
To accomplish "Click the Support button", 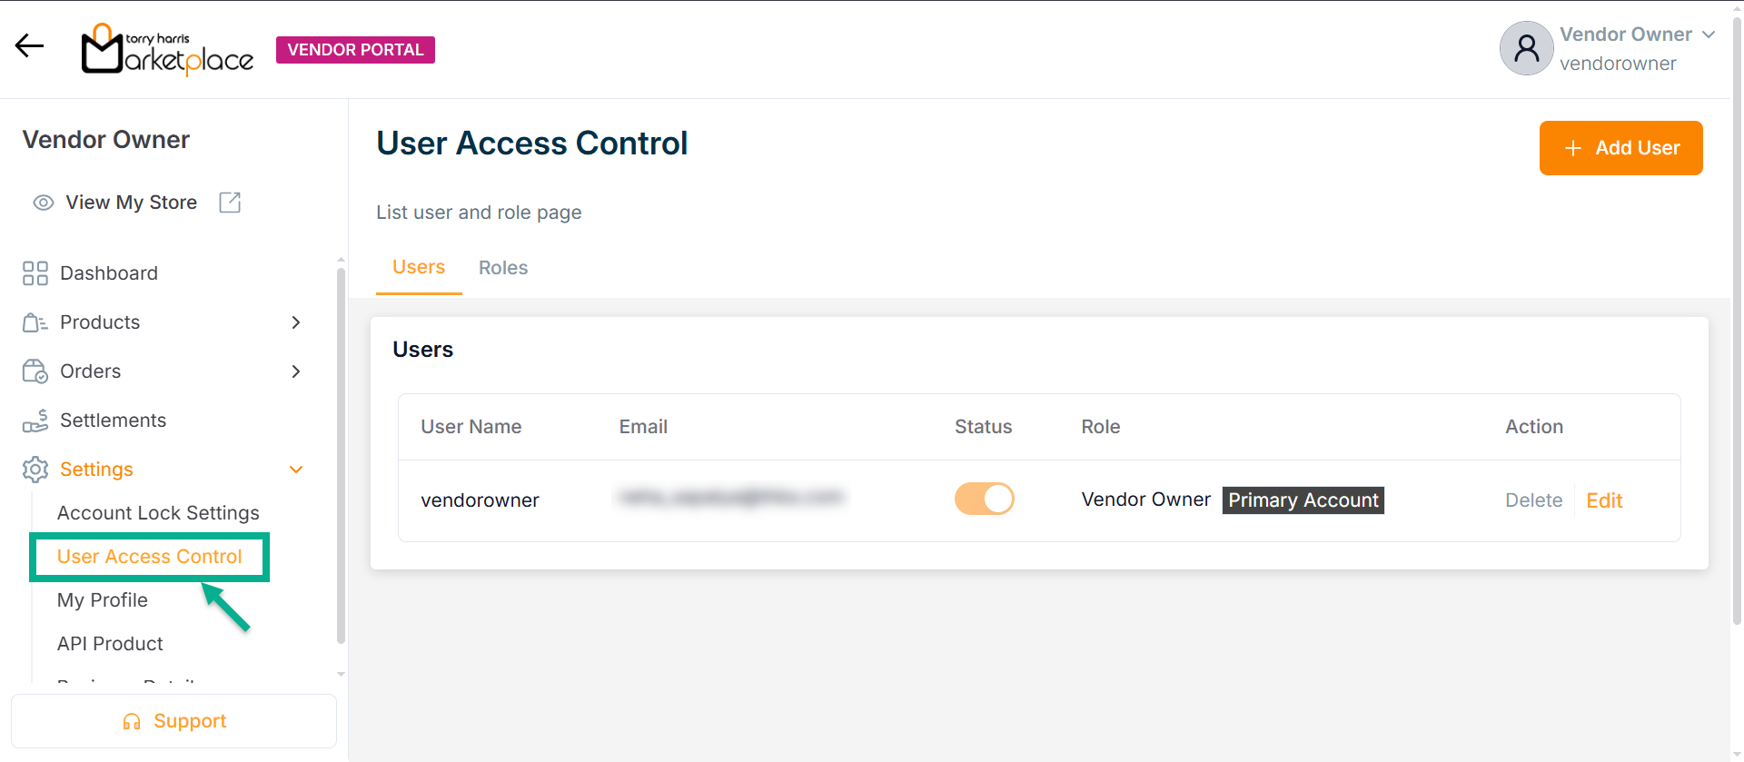I will [x=173, y=721].
